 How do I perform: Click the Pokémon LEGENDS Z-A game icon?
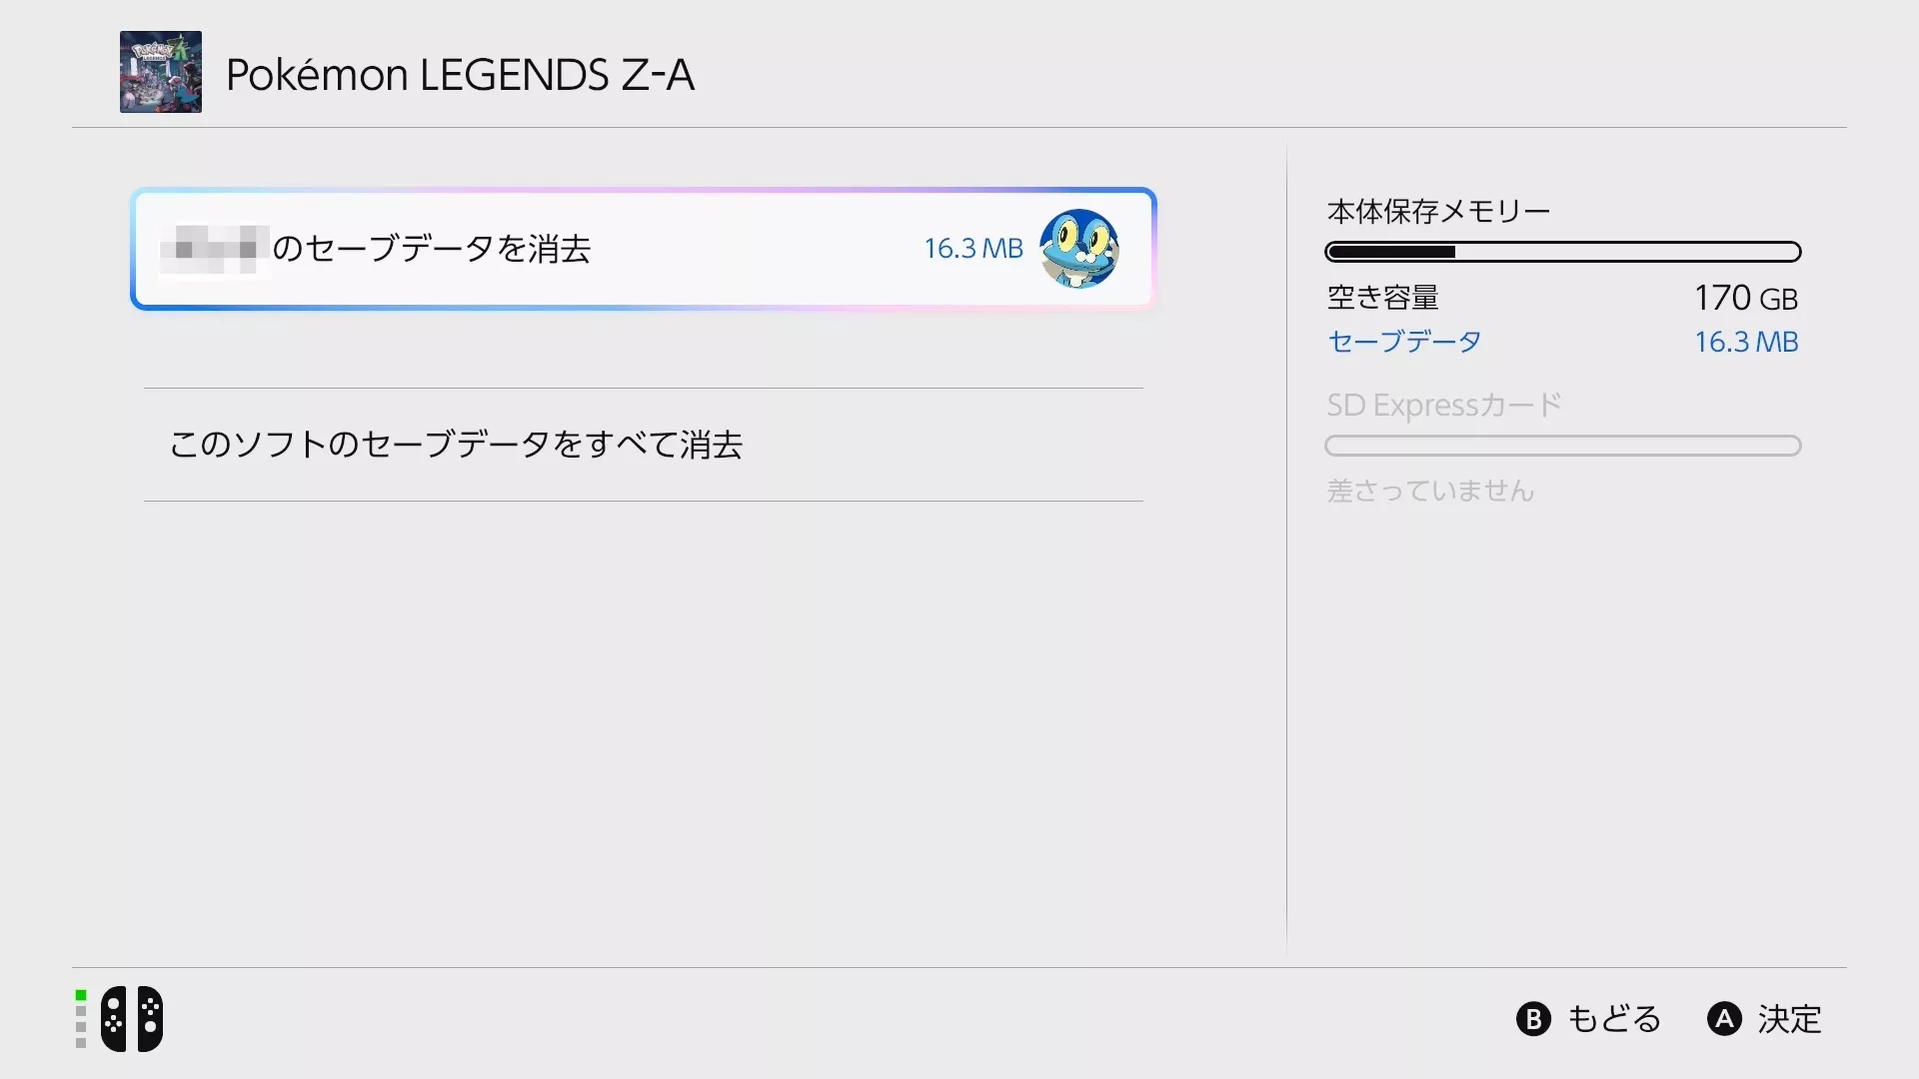(x=160, y=72)
